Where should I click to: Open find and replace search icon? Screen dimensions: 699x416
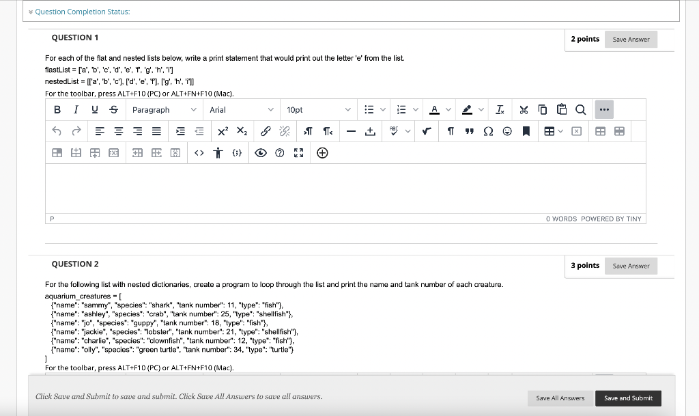coord(580,110)
